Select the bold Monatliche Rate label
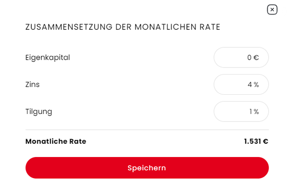The width and height of the screenshot is (294, 189). [56, 141]
